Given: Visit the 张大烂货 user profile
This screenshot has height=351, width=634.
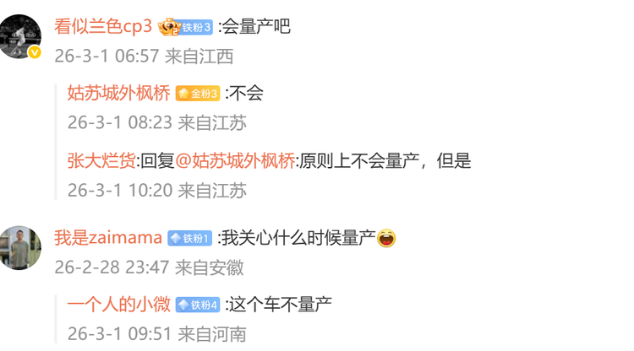Looking at the screenshot, I should 101,161.
